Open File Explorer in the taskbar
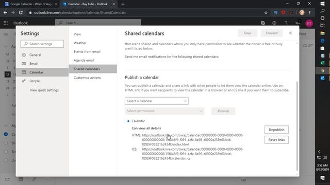Image resolution: width=330 pixels, height=185 pixels. [x=322, y=33]
